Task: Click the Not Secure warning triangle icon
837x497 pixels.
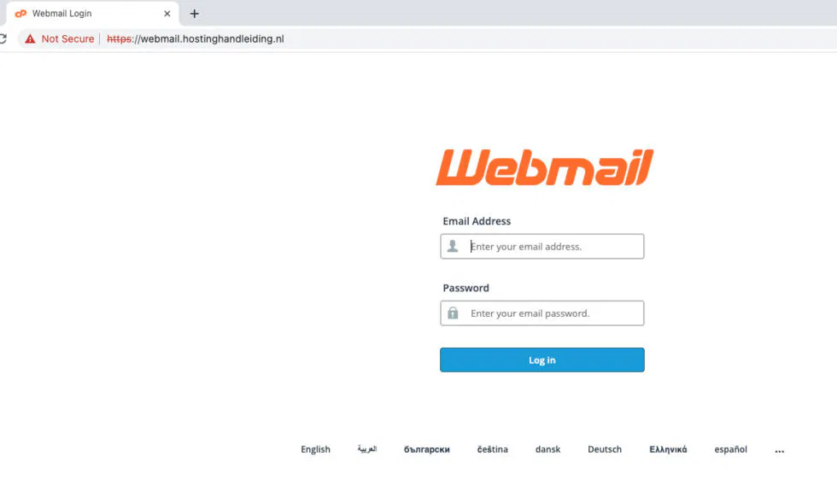Action: [x=30, y=39]
